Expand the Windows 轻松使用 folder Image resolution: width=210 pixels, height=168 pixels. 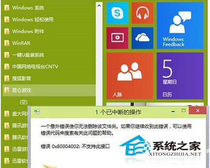click(49, 19)
